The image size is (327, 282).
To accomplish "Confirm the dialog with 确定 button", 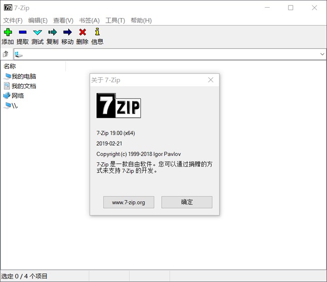I will [x=187, y=202].
